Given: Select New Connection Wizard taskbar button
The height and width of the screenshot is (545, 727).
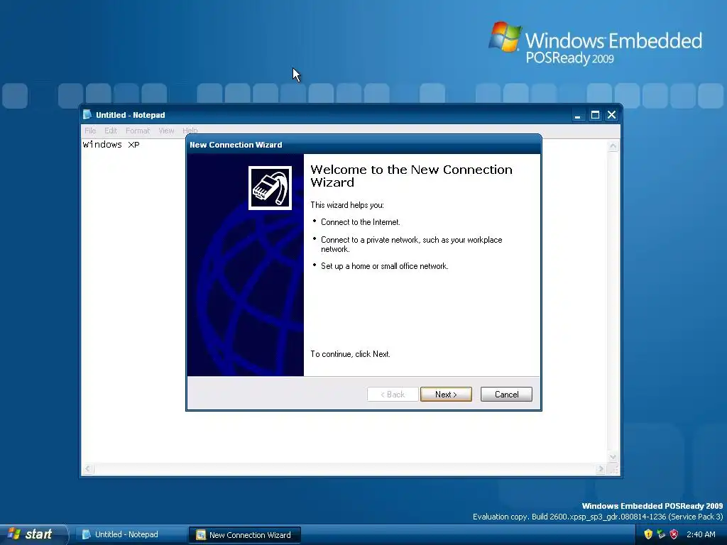Looking at the screenshot, I should point(245,535).
